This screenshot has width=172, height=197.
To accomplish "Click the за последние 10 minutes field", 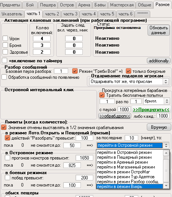I will click(x=132, y=138).
